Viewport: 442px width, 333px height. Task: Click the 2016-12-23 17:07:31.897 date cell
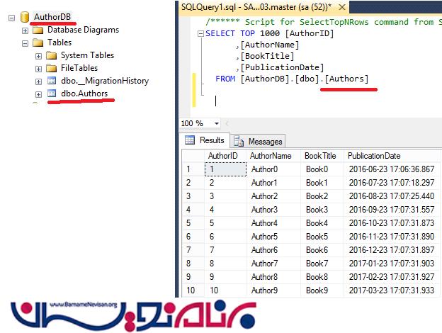coord(392,250)
